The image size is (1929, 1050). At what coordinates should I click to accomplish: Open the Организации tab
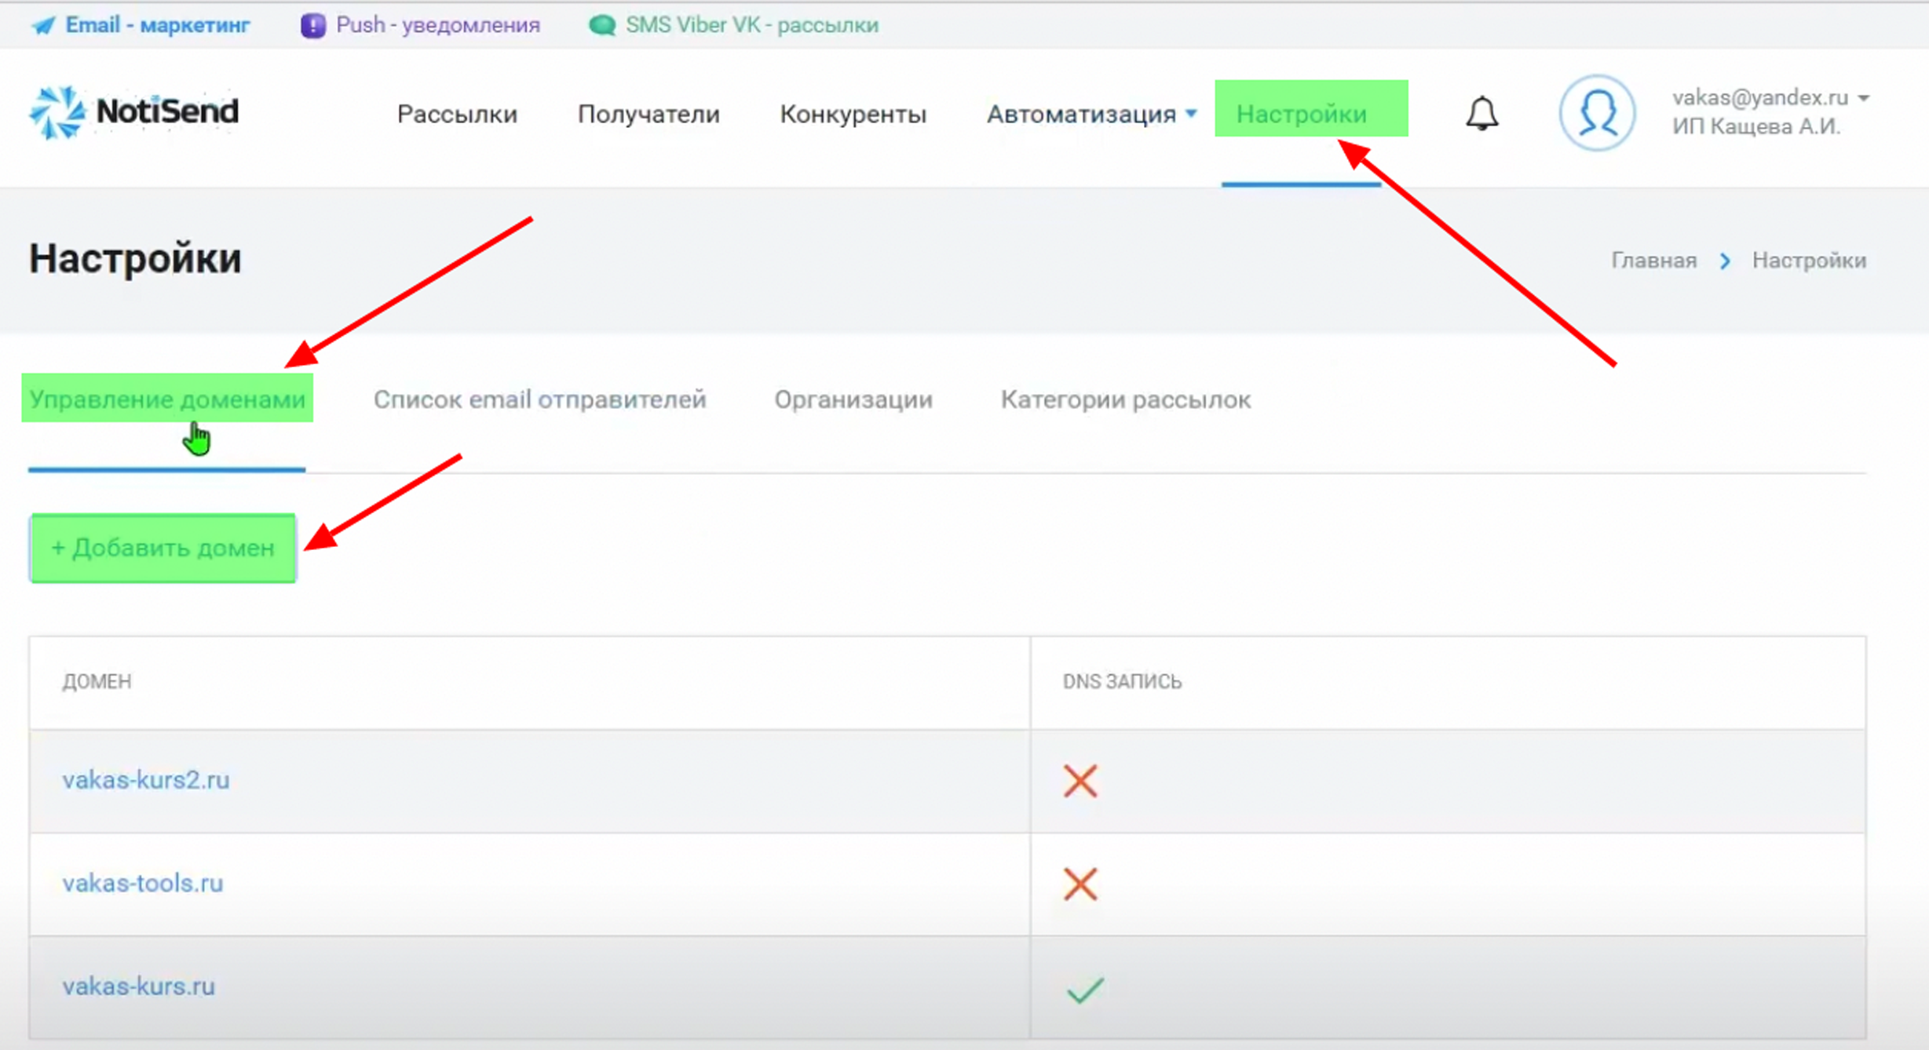(x=853, y=399)
